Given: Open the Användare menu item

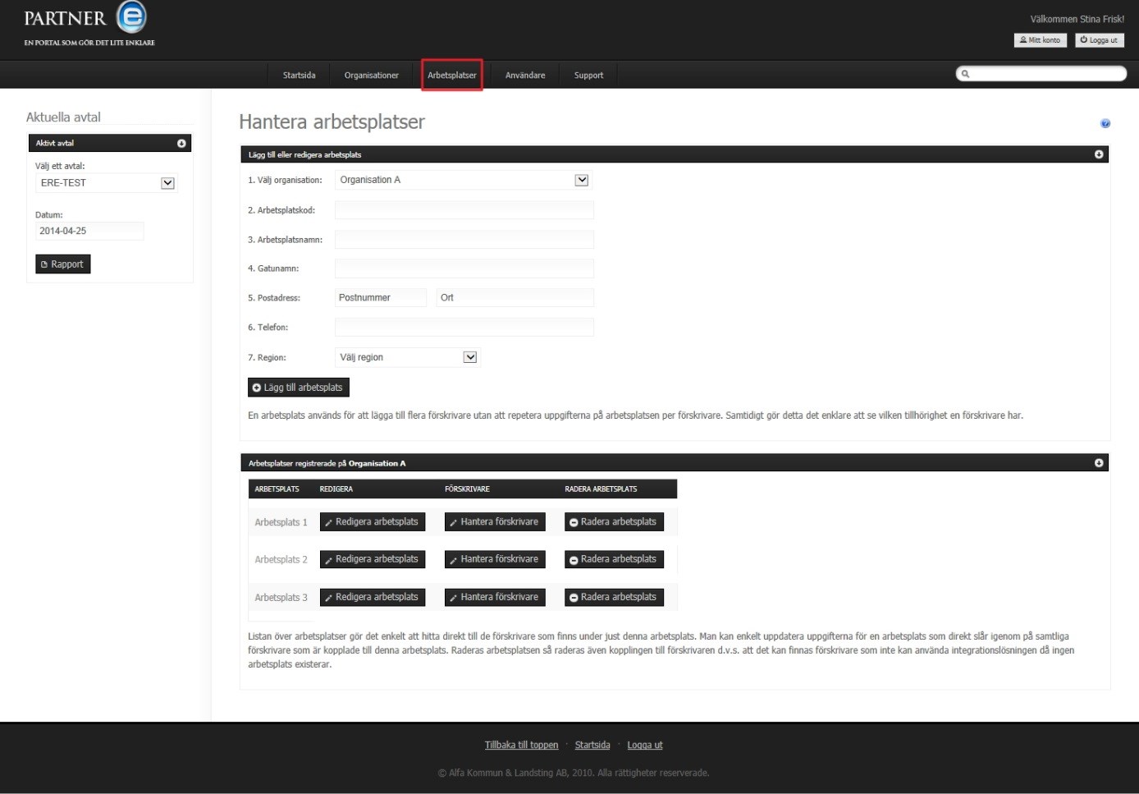Looking at the screenshot, I should coord(525,76).
